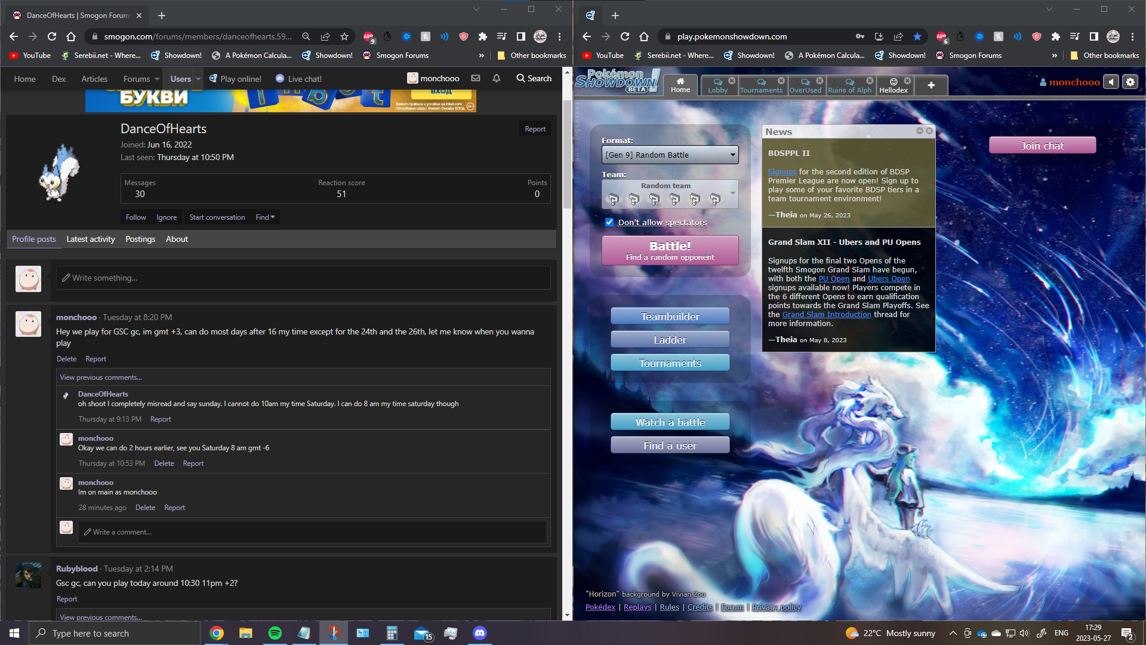Close the Hellodex tab
Viewport: 1146px width, 645px height.
907,81
